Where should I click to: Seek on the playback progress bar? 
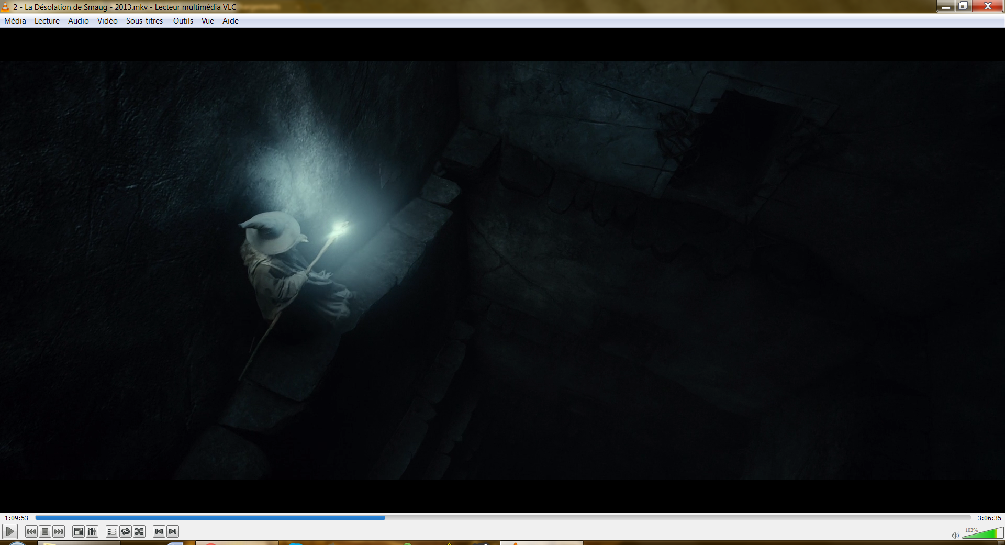pos(503,518)
